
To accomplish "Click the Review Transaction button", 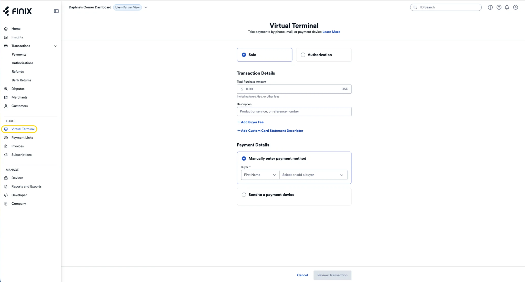I will (x=332, y=275).
